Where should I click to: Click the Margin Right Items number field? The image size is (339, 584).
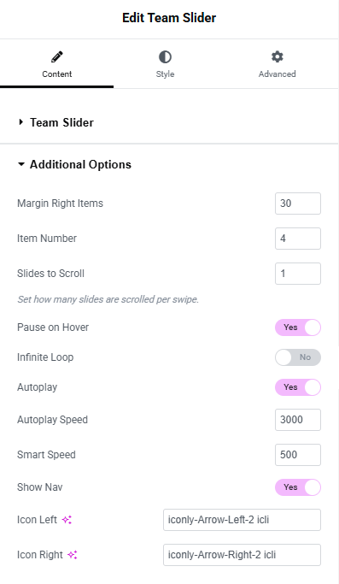[298, 204]
